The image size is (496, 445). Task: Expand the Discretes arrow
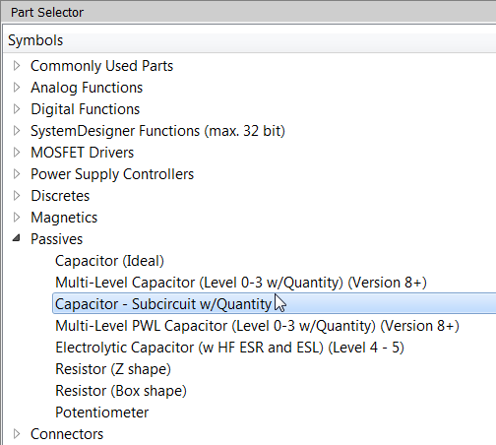click(17, 196)
